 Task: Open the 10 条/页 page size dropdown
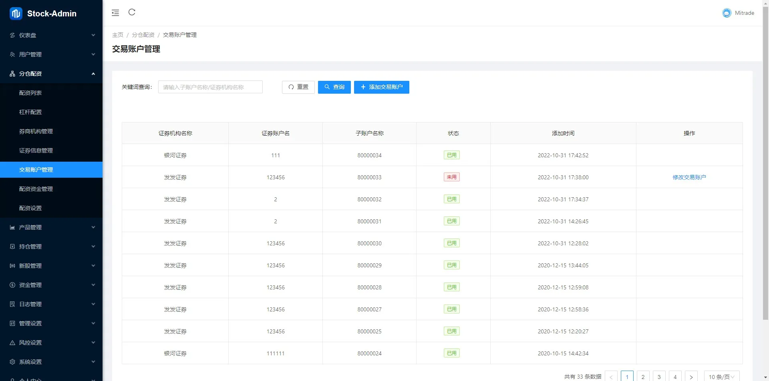pos(721,377)
